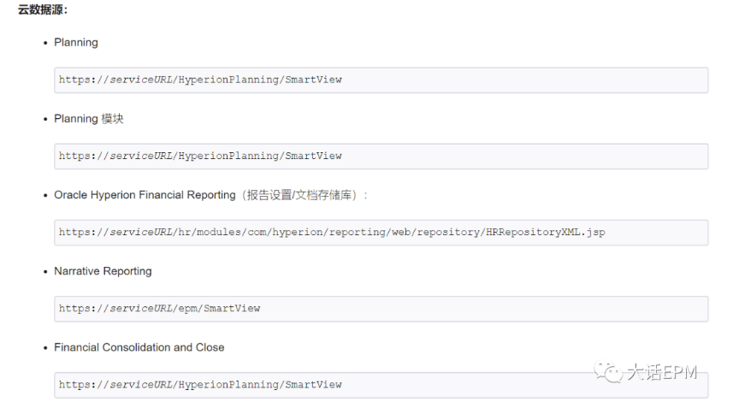733x414 pixels.
Task: Select the Planning 模块 bullet label
Action: pos(89,119)
